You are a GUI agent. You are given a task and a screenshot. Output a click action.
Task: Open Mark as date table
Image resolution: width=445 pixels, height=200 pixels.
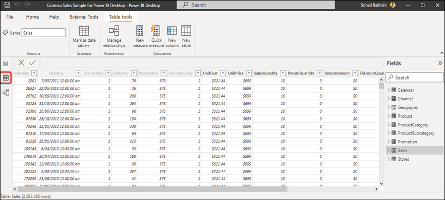[x=84, y=37]
